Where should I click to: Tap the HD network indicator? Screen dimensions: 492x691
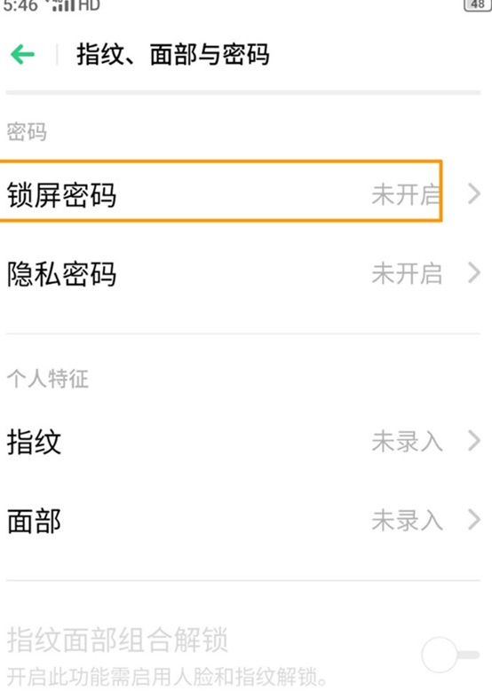pyautogui.click(x=89, y=5)
